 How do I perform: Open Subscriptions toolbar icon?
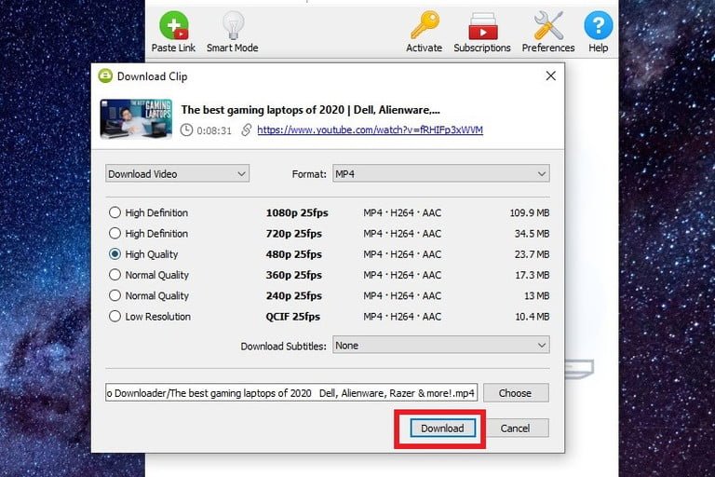coord(482,26)
